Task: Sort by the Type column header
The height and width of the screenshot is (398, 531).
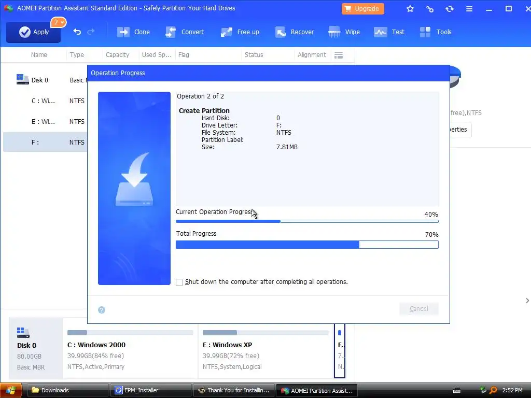Action: (x=77, y=55)
